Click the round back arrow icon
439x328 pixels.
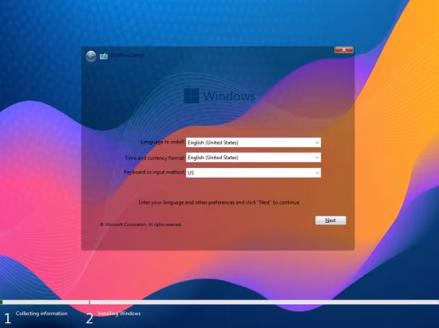91,56
